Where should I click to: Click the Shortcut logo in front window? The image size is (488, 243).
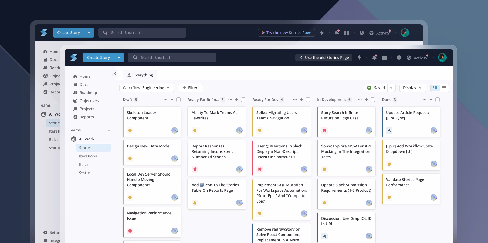[74, 58]
